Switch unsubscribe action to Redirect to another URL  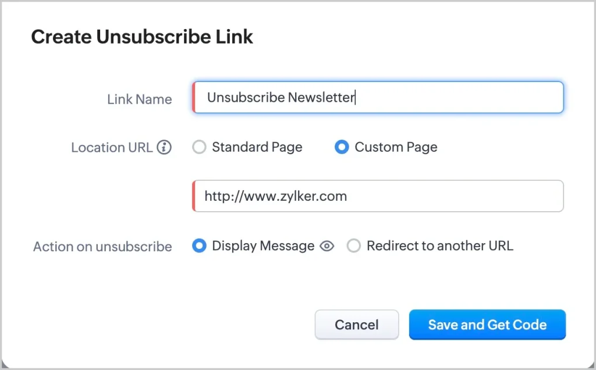pyautogui.click(x=354, y=246)
